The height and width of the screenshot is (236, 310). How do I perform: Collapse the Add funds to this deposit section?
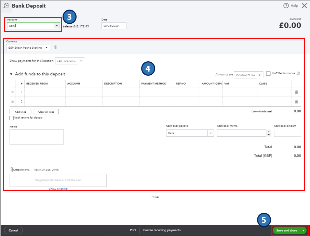pyautogui.click(x=11, y=74)
